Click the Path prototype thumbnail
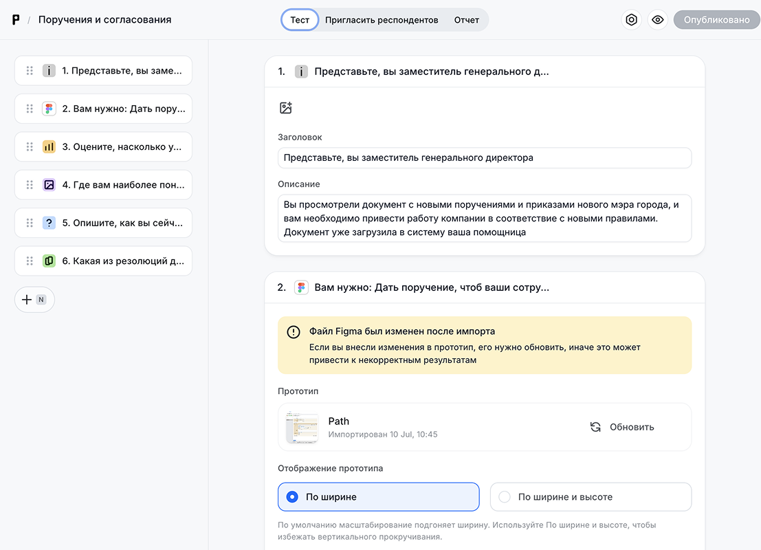This screenshot has width=761, height=550. (302, 427)
